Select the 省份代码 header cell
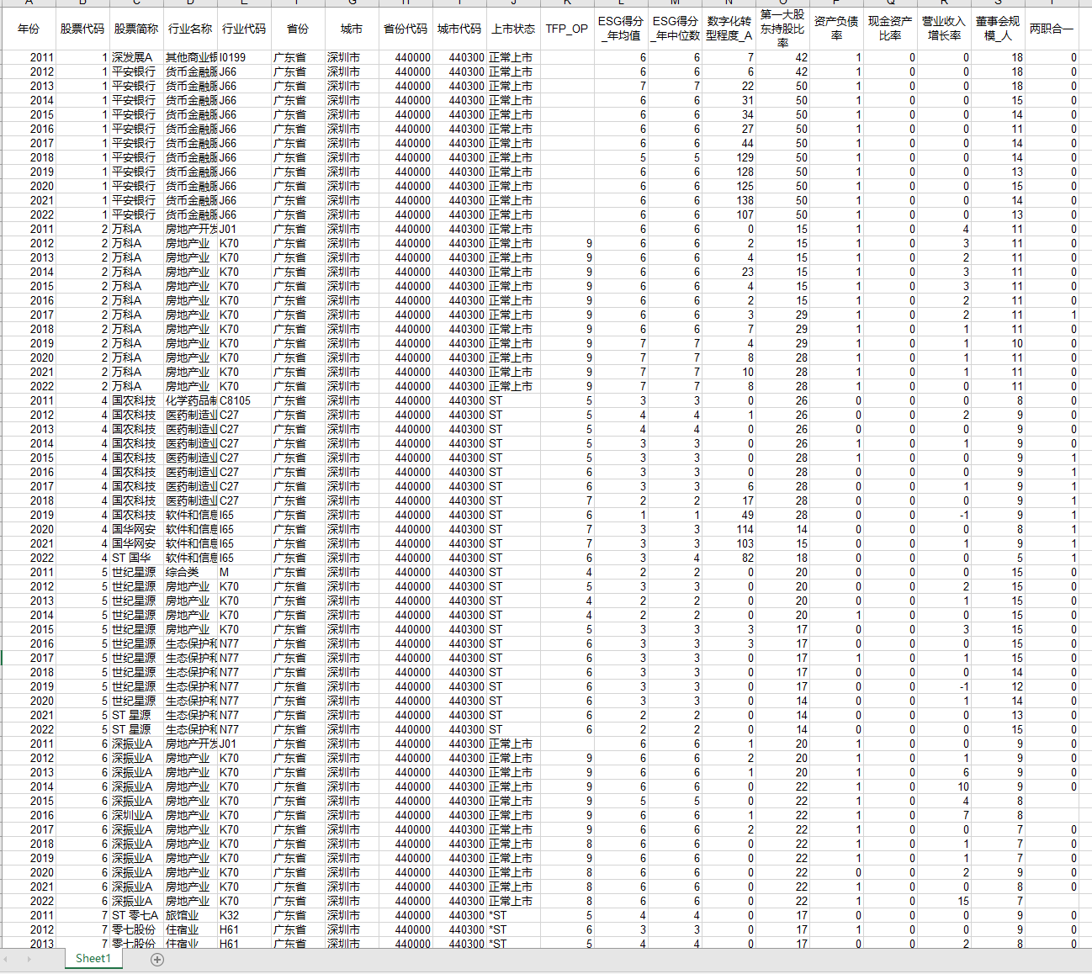This screenshot has width=1092, height=974. click(x=406, y=29)
